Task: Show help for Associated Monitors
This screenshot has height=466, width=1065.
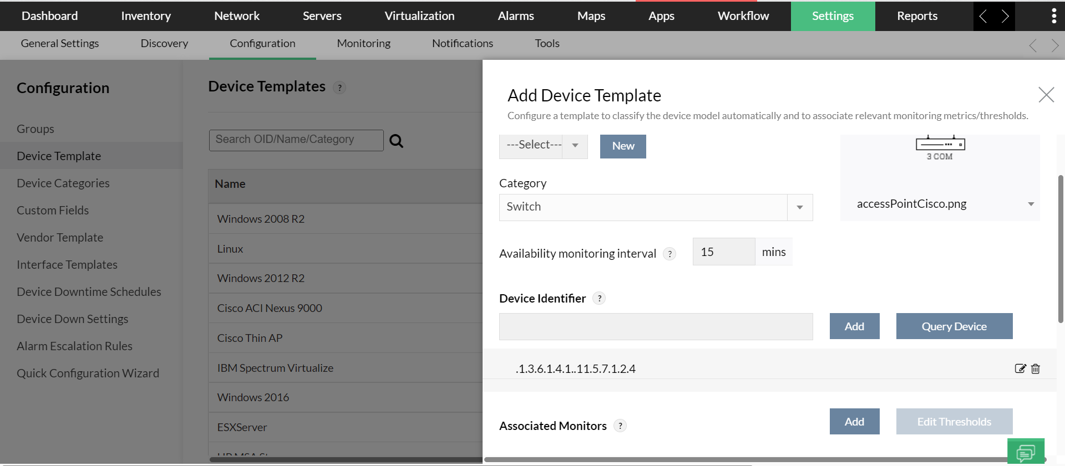Action: point(620,426)
